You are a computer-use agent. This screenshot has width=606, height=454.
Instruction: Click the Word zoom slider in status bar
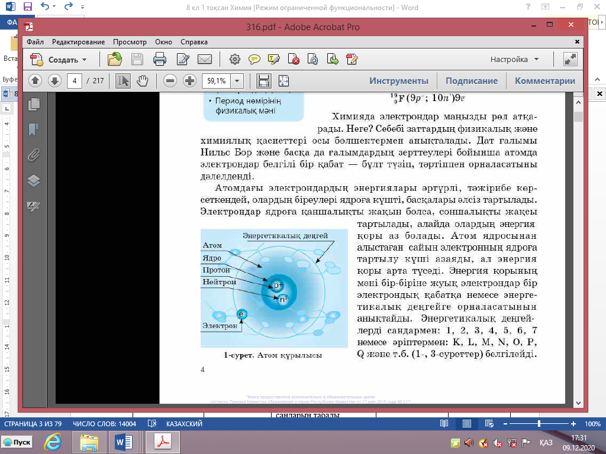click(x=539, y=424)
